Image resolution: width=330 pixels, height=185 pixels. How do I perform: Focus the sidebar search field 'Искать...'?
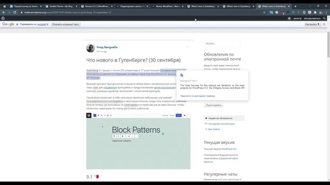pyautogui.click(x=222, y=44)
